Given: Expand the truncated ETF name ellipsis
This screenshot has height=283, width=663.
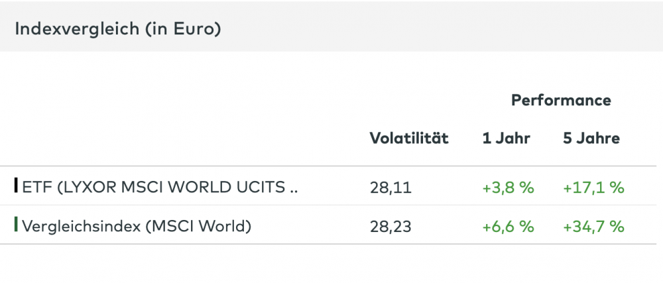Looking at the screenshot, I should pyautogui.click(x=294, y=188).
